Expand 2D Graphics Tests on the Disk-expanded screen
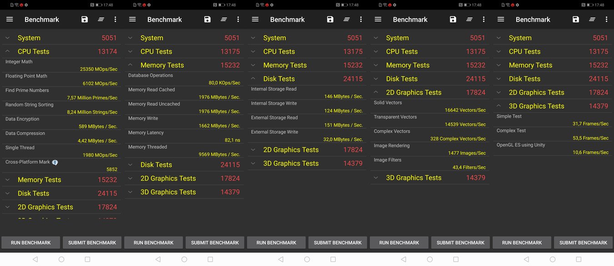Image resolution: width=614 pixels, height=266 pixels. (307, 150)
